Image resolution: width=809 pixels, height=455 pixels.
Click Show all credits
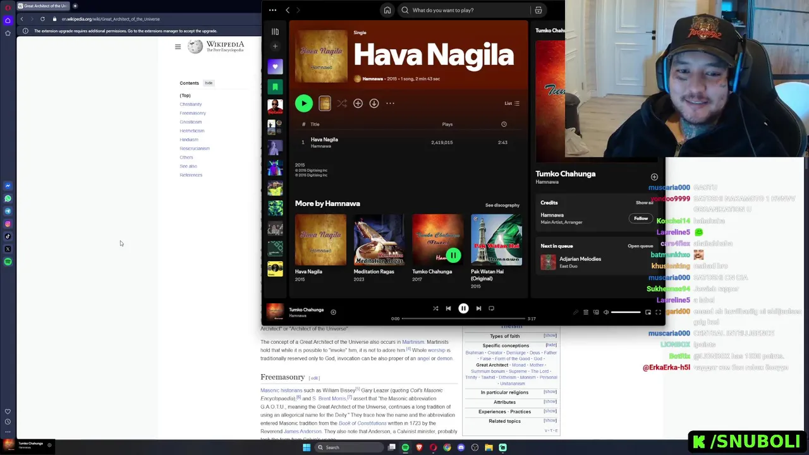tap(644, 202)
